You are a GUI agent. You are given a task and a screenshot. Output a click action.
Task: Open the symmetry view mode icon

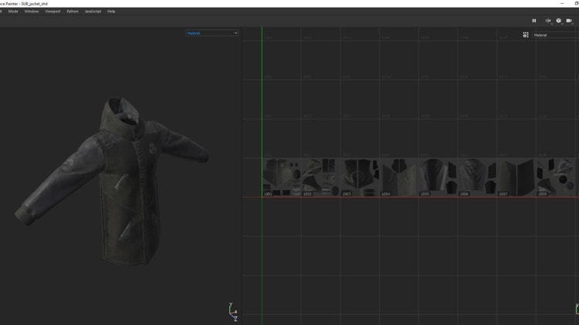pyautogui.click(x=548, y=21)
